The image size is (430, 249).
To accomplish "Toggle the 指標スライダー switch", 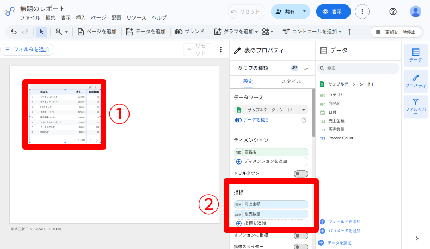I will point(301,246).
